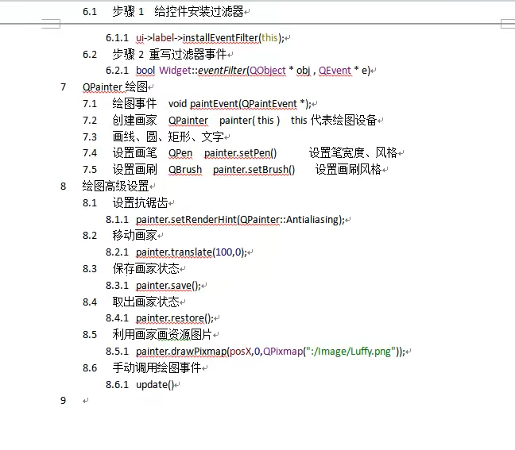Click the text 'painter.setPen()'

coord(241,153)
